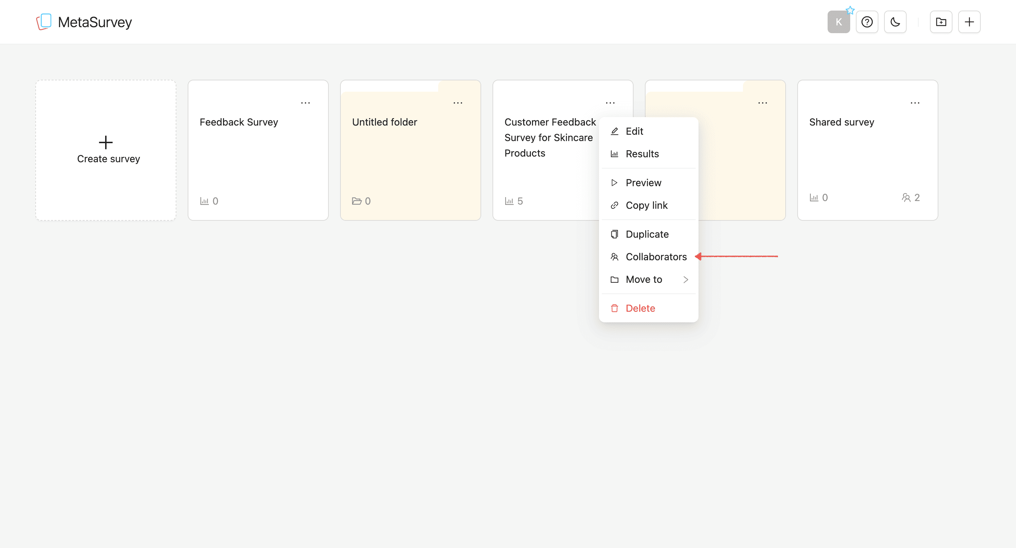Image resolution: width=1016 pixels, height=548 pixels.
Task: Expand the Move to submenu
Action: [644, 280]
